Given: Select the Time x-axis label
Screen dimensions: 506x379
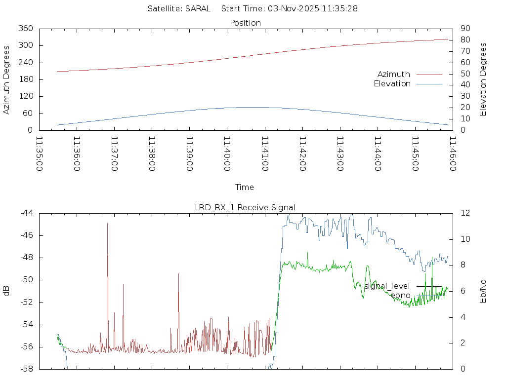Looking at the screenshot, I should click(245, 188).
